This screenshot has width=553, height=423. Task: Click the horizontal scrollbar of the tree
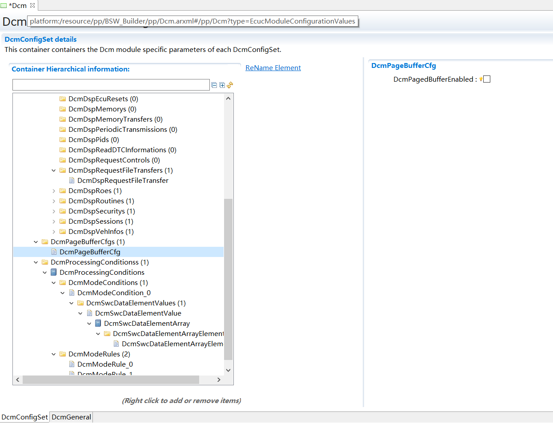tap(111, 380)
